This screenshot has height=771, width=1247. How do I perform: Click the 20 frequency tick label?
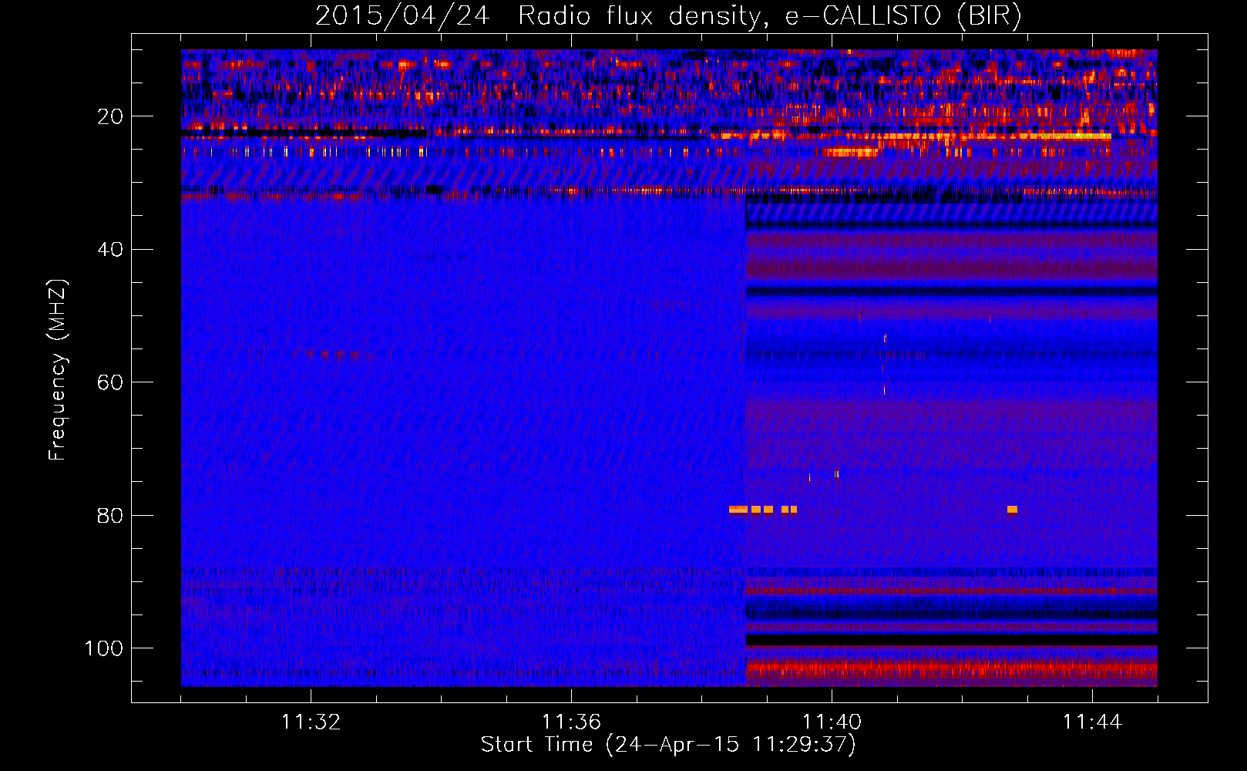(x=110, y=116)
